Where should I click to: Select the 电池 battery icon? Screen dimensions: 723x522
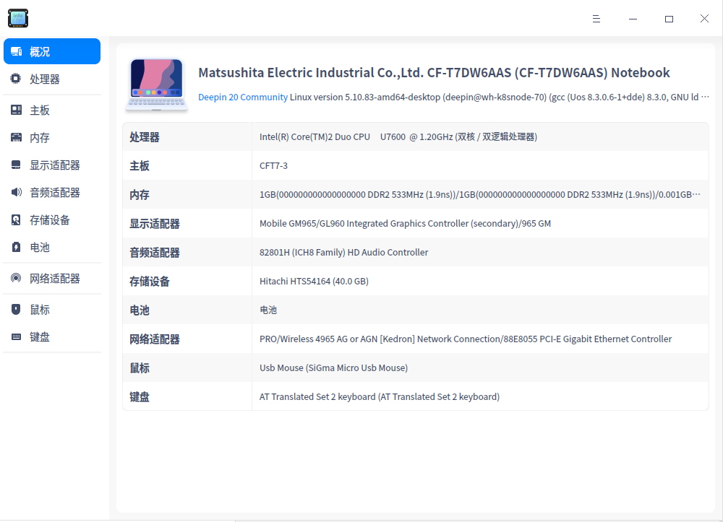(x=15, y=247)
